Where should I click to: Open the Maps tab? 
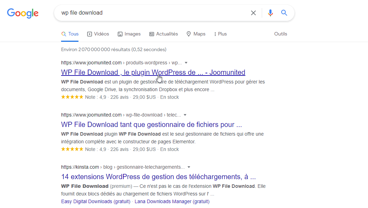pos(196,34)
